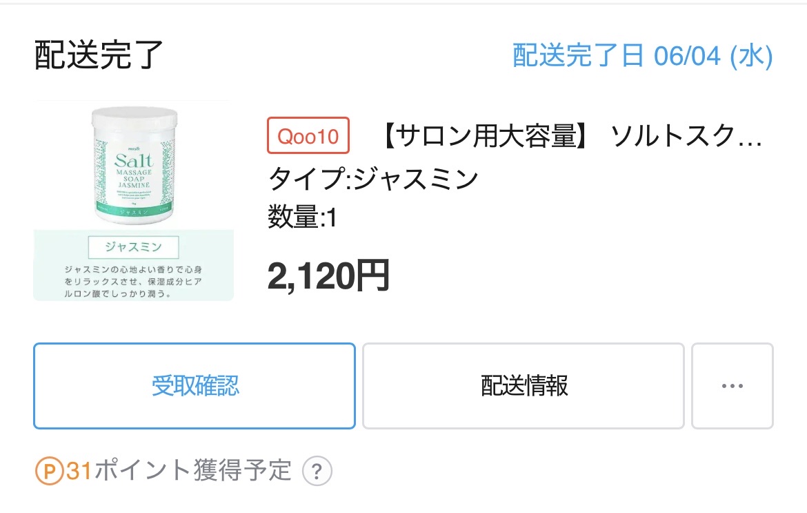807x513 pixels.
Task: Click the 配送完了日 label text
Action: (x=578, y=56)
